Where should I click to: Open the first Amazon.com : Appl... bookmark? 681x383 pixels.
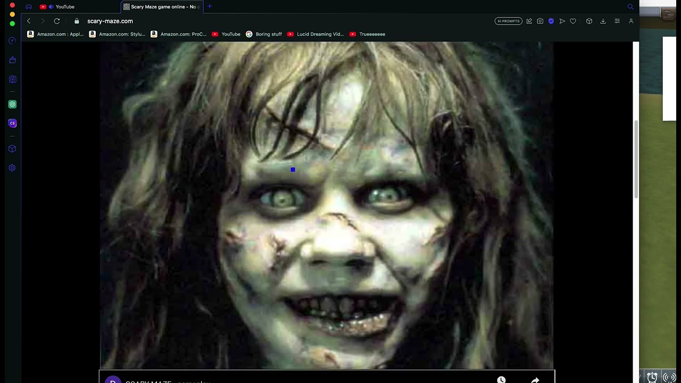[x=55, y=34]
